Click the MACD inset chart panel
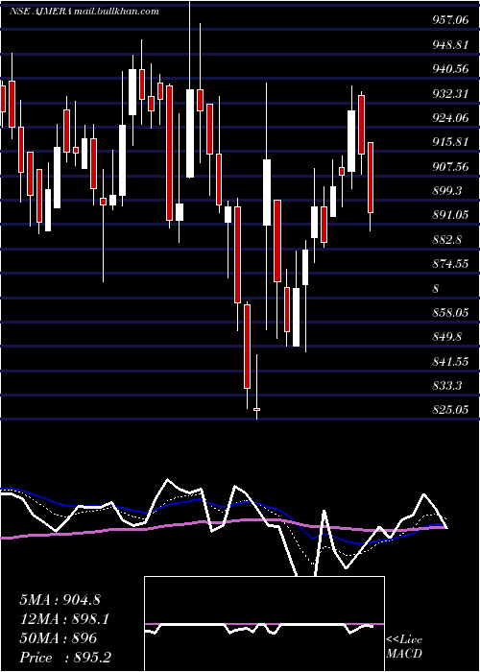The image size is (480, 672). (264, 624)
